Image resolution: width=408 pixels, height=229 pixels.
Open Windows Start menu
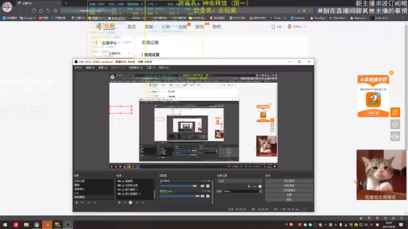click(x=5, y=224)
